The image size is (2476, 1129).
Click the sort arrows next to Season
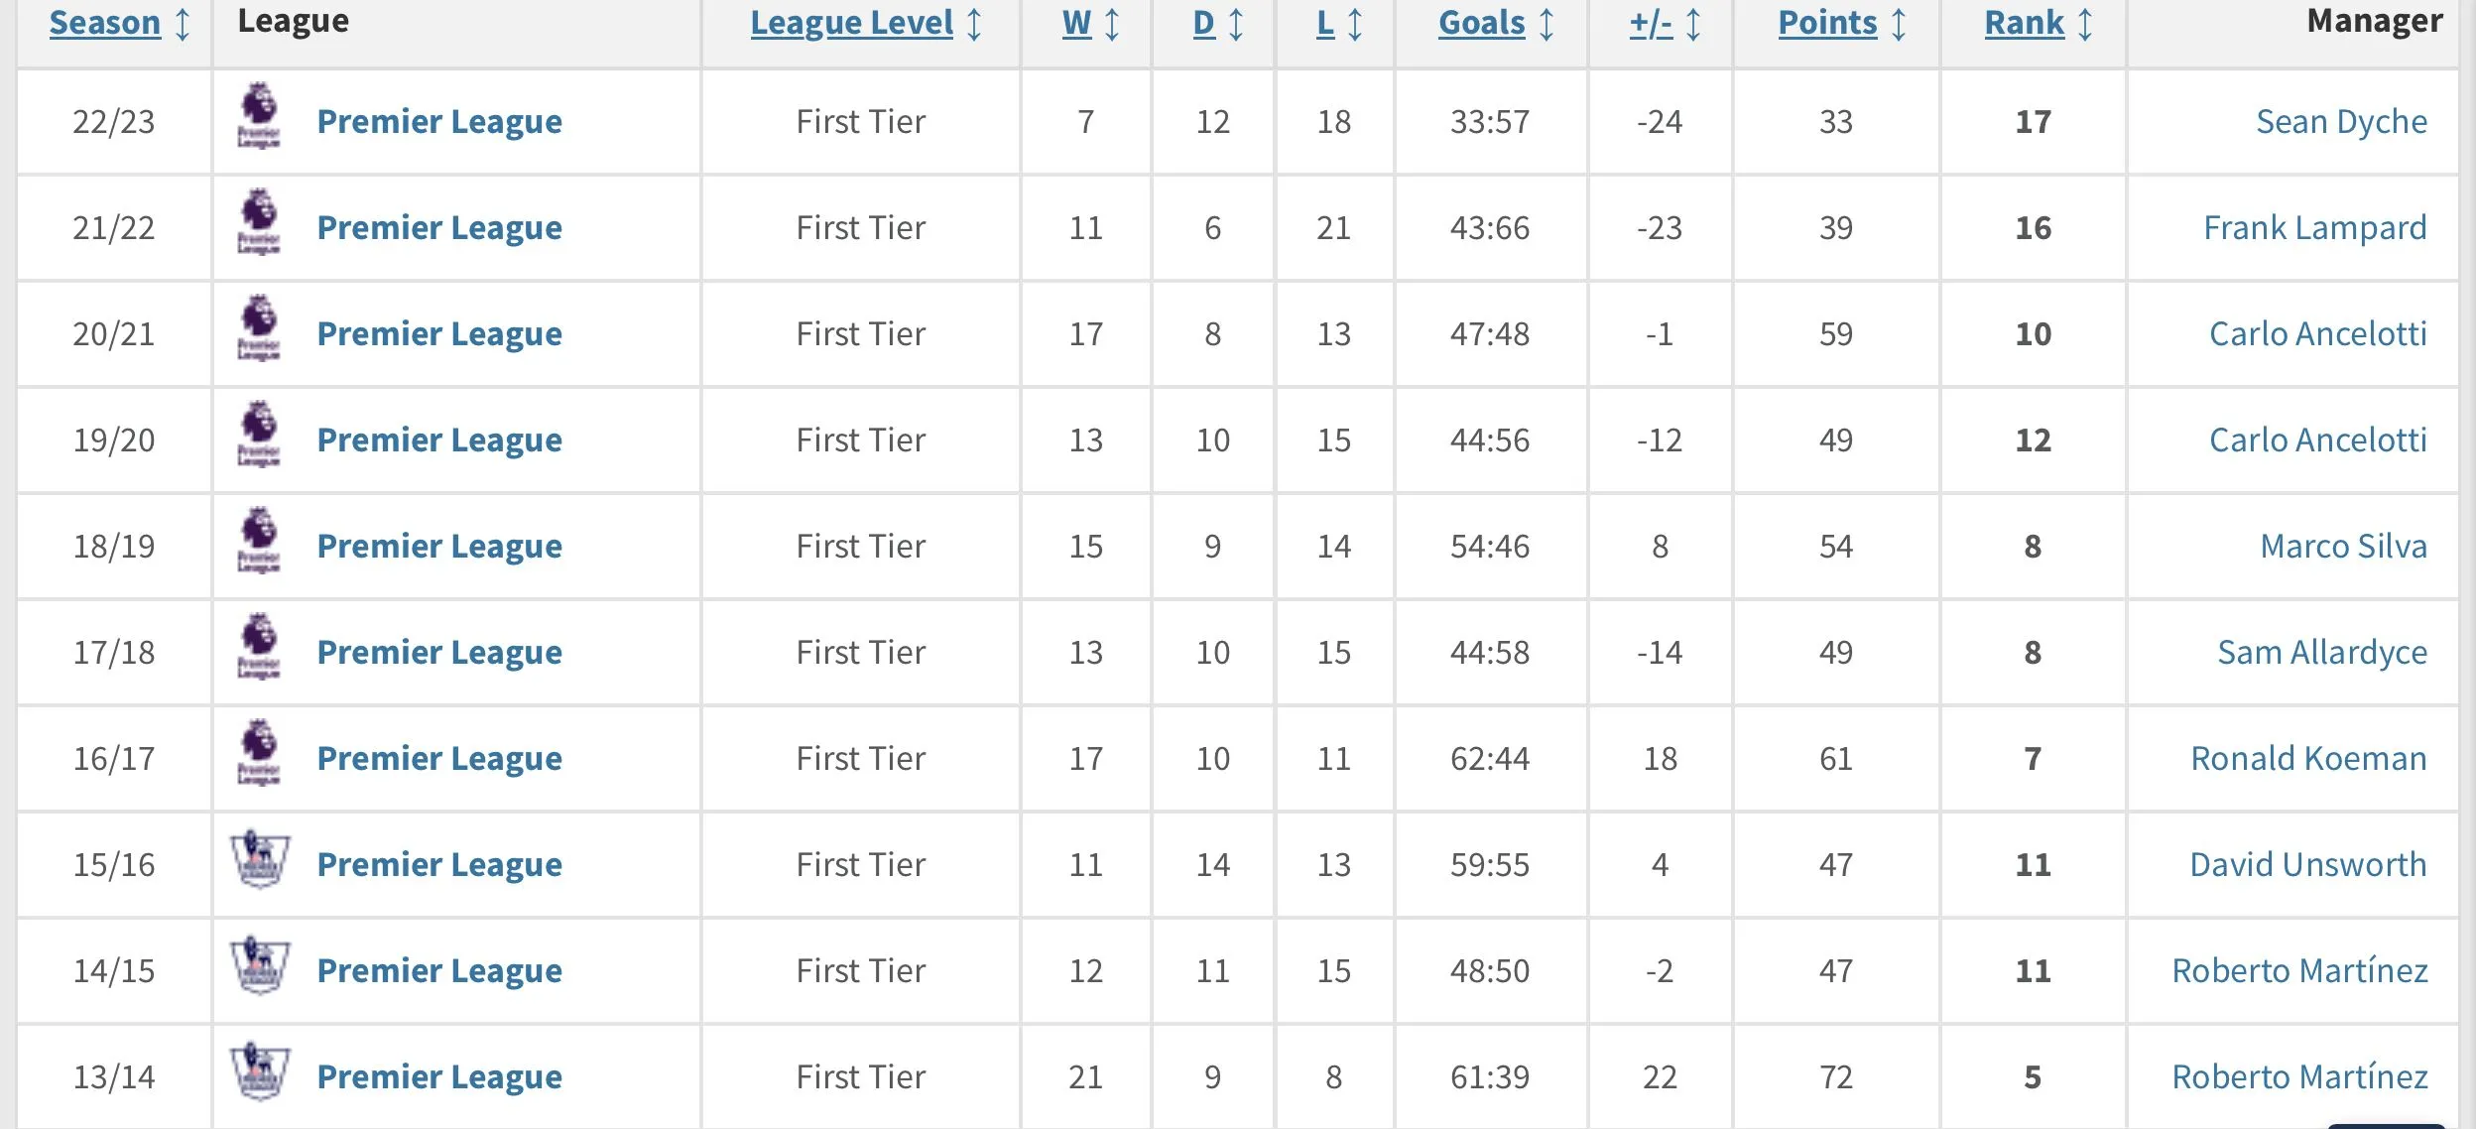pos(183,23)
